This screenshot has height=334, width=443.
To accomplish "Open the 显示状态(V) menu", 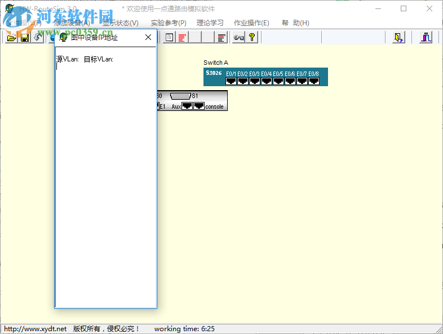I will click(x=121, y=23).
